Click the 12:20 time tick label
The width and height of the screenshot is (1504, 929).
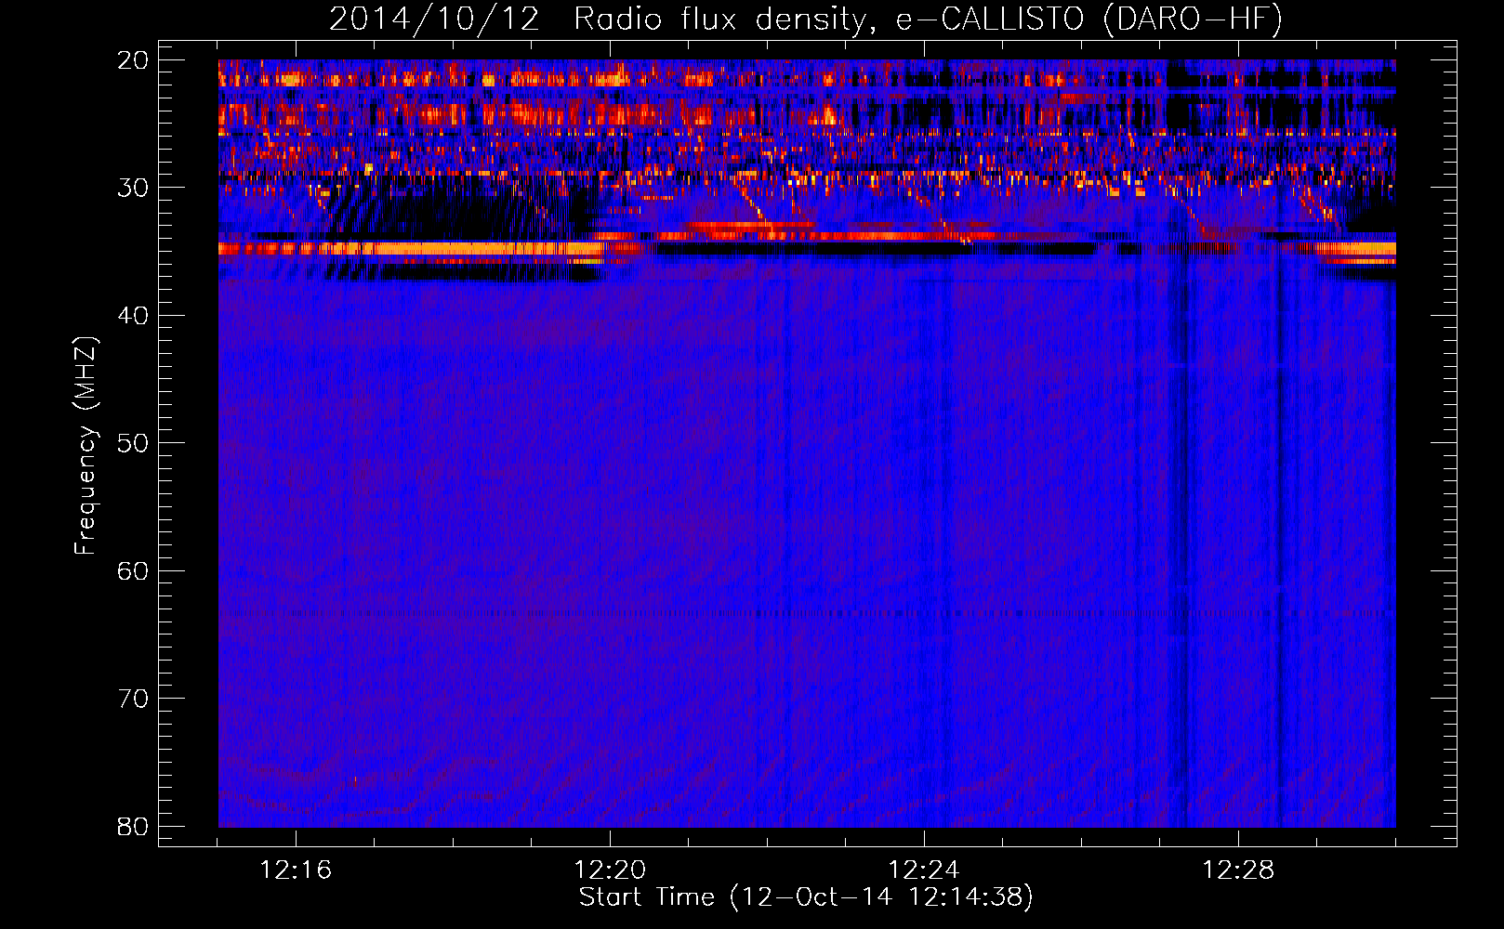pyautogui.click(x=610, y=870)
